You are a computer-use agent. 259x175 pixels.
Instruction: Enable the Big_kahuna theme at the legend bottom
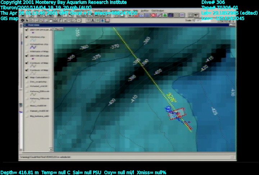(x=28, y=117)
